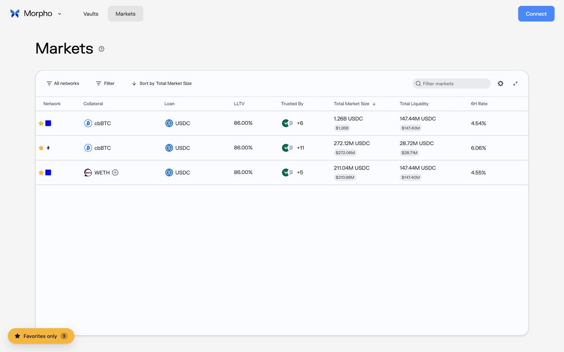Screen dimensions: 564x352
Task: Show the +6 trusted curators
Action: pyautogui.click(x=300, y=123)
